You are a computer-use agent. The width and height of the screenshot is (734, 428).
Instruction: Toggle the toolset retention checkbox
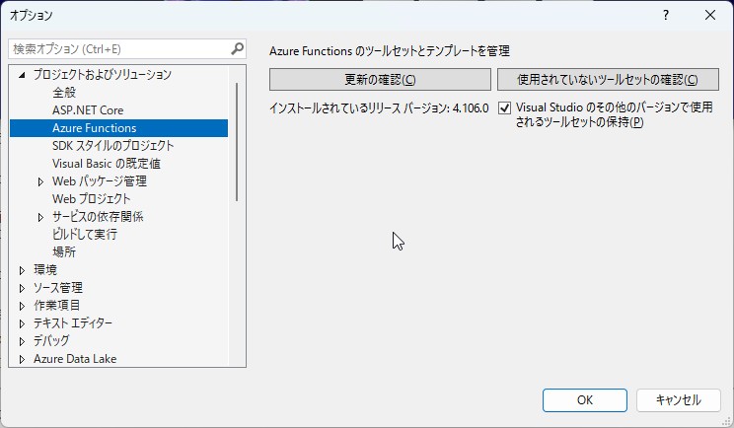(504, 108)
